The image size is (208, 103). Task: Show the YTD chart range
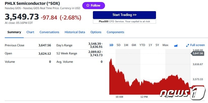pos(142,45)
